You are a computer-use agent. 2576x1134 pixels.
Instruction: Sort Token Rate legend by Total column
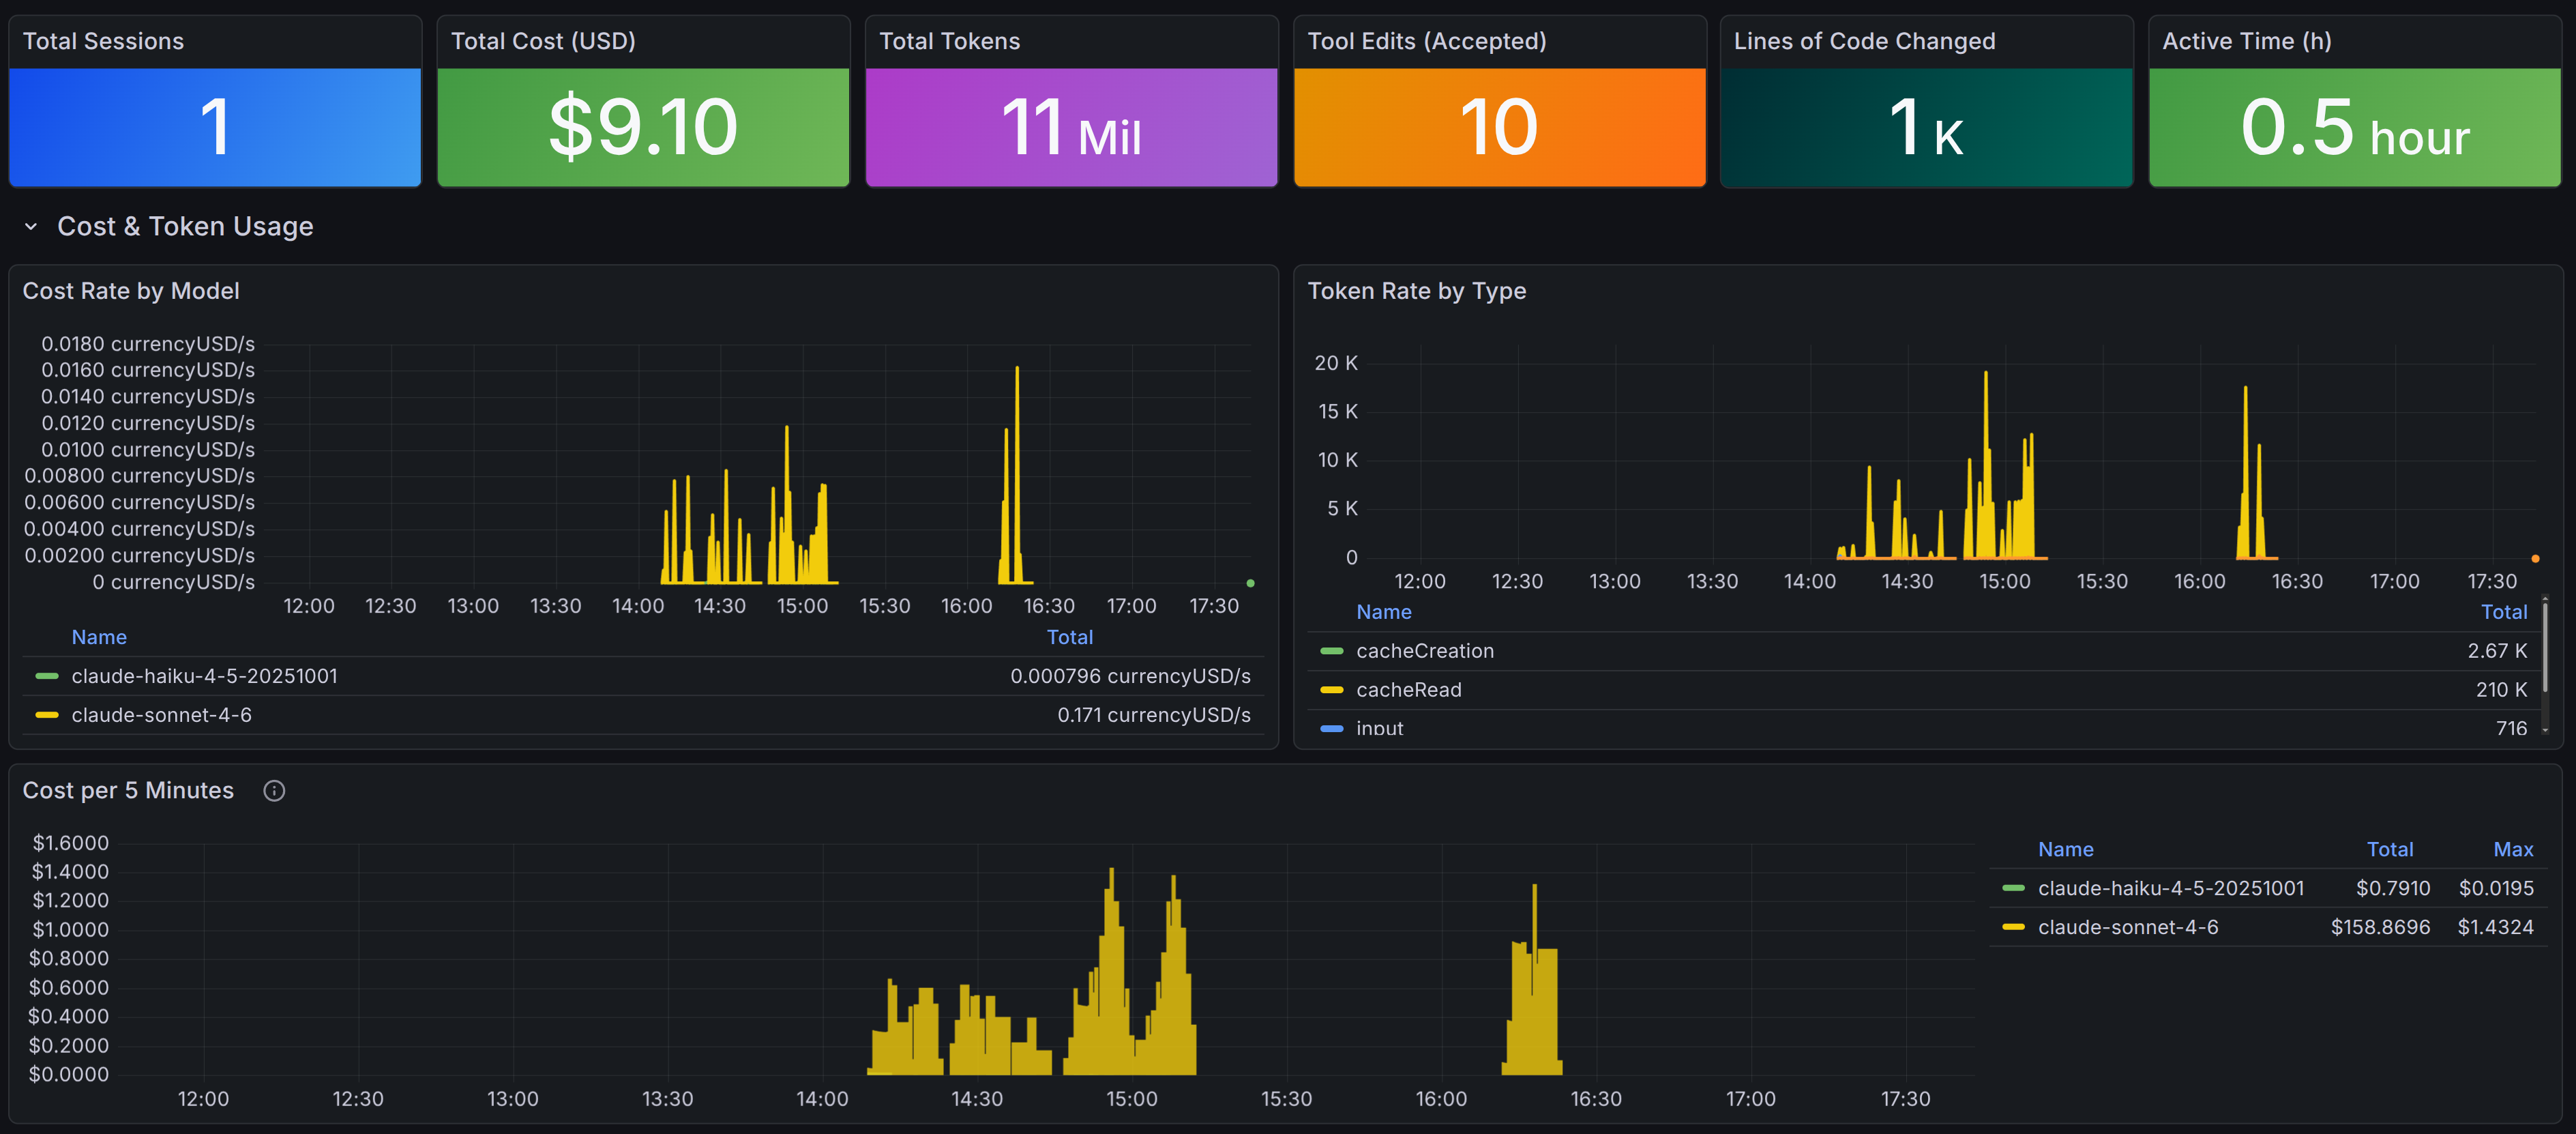[2503, 612]
